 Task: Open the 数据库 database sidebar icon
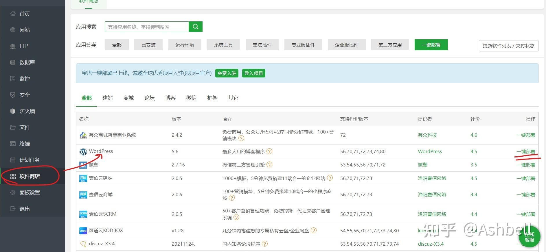point(13,62)
